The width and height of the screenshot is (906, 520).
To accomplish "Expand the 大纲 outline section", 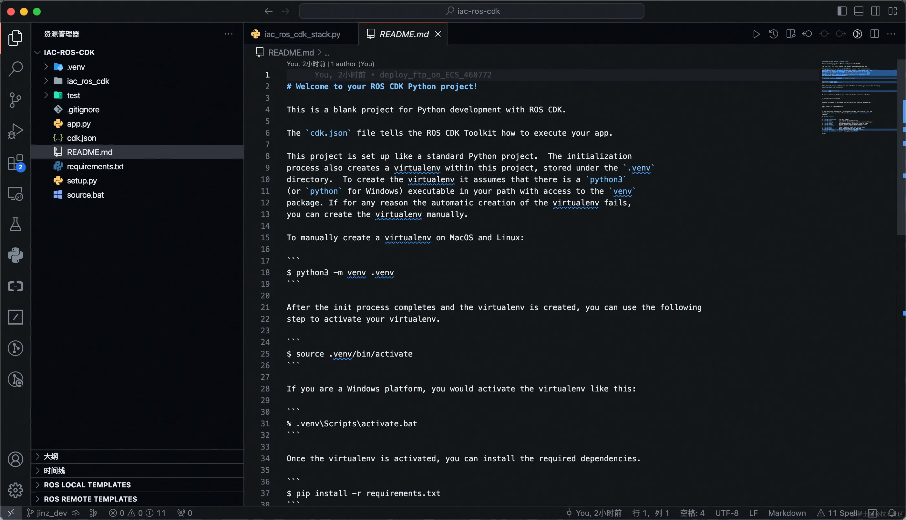I will 51,456.
